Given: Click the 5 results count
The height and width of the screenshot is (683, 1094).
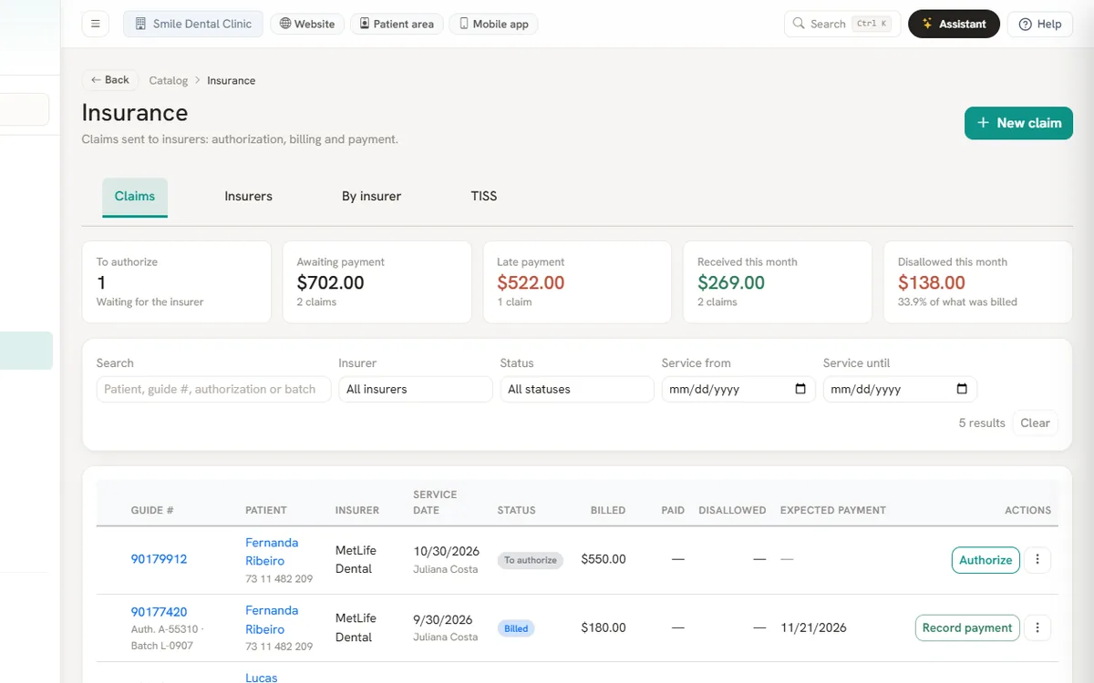Looking at the screenshot, I should coord(982,423).
